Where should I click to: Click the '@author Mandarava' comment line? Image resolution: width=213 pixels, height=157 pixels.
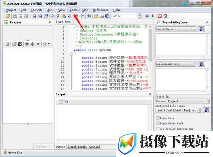[x=107, y=35]
